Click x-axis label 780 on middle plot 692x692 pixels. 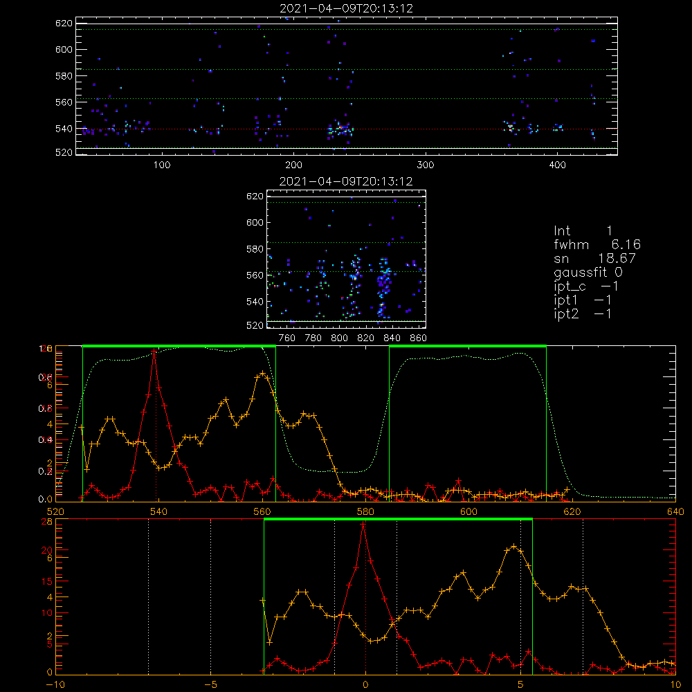[x=313, y=338]
